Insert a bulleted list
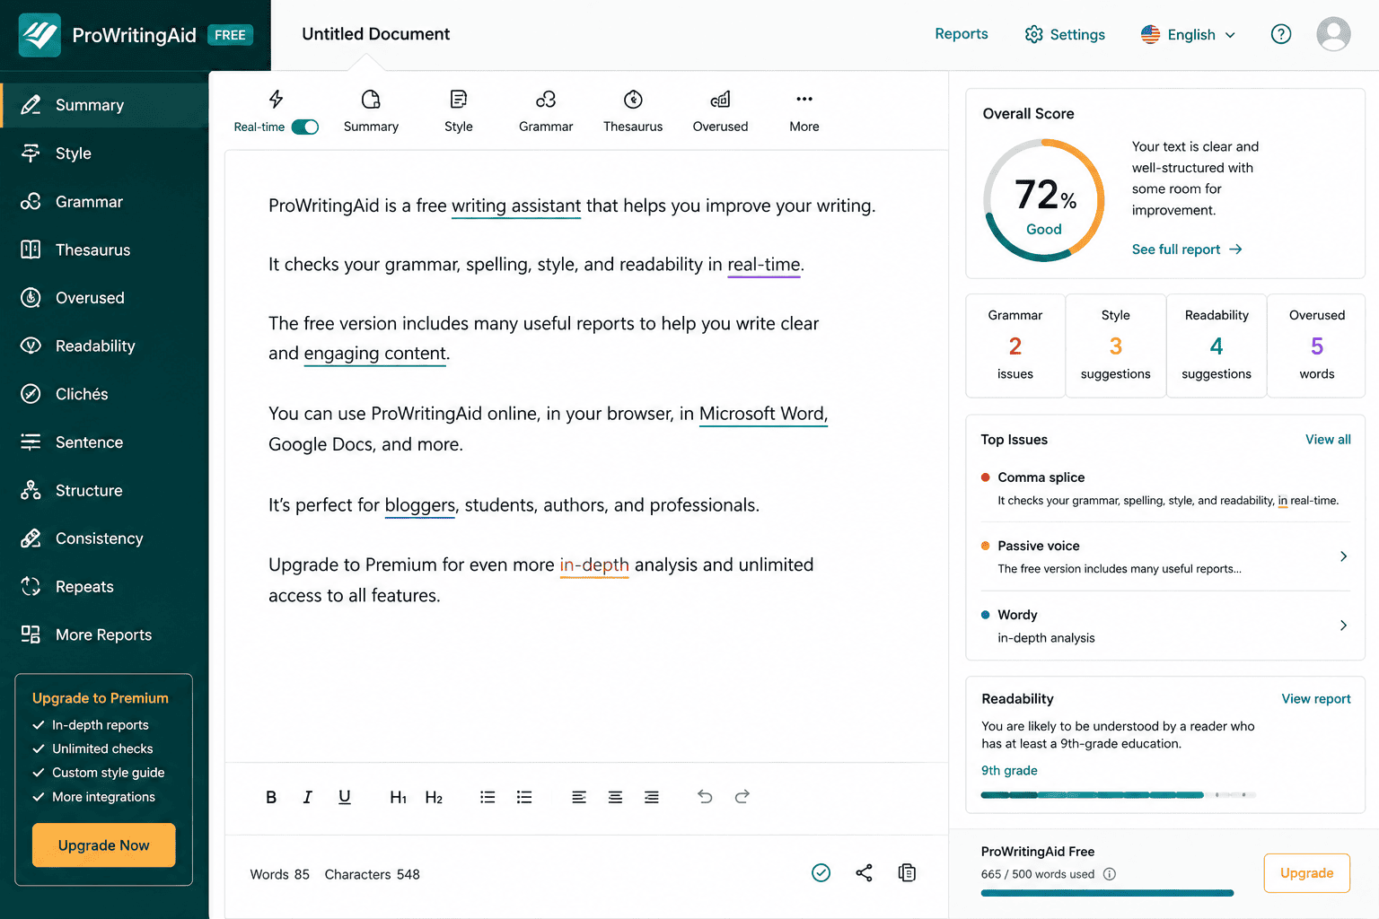The image size is (1379, 919). 487,797
